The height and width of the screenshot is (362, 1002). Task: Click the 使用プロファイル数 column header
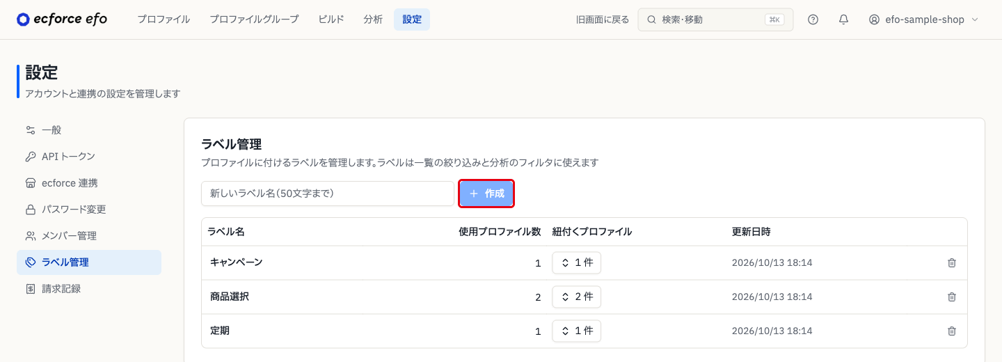500,232
